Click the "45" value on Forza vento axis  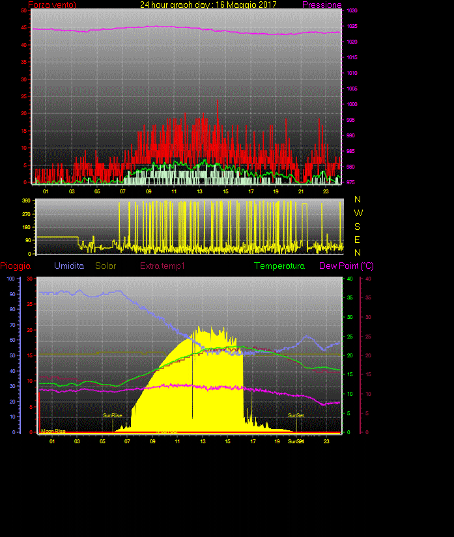(23, 28)
